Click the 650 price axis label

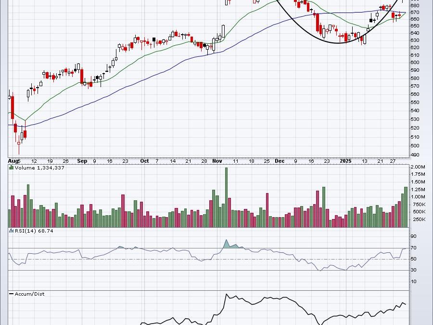tap(415, 26)
